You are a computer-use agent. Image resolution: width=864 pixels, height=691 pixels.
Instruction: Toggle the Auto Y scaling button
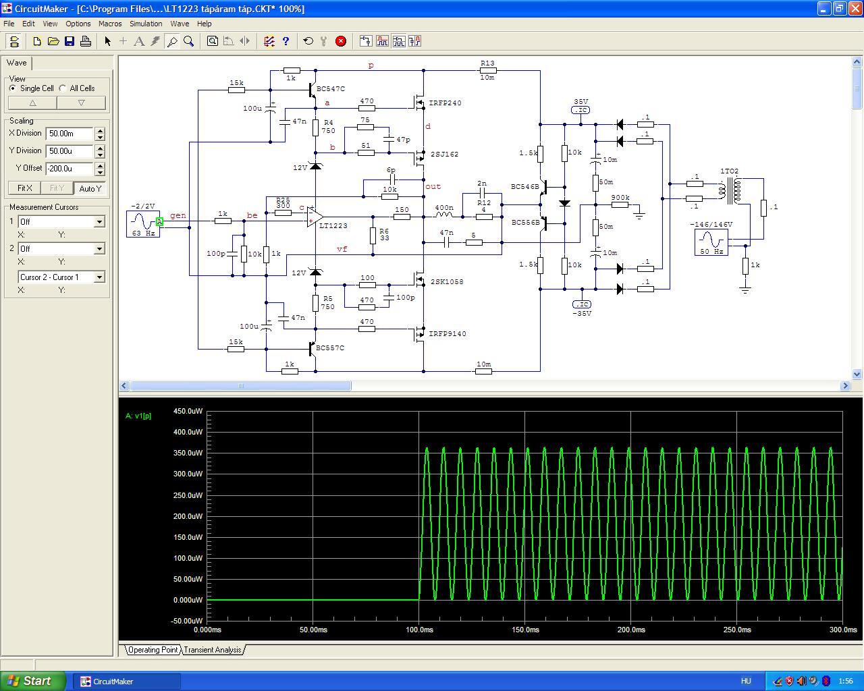(90, 188)
